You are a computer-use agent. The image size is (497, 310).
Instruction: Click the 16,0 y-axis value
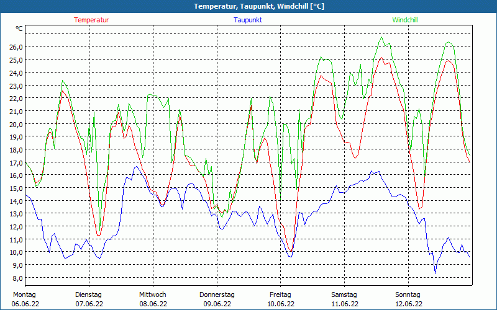point(16,175)
